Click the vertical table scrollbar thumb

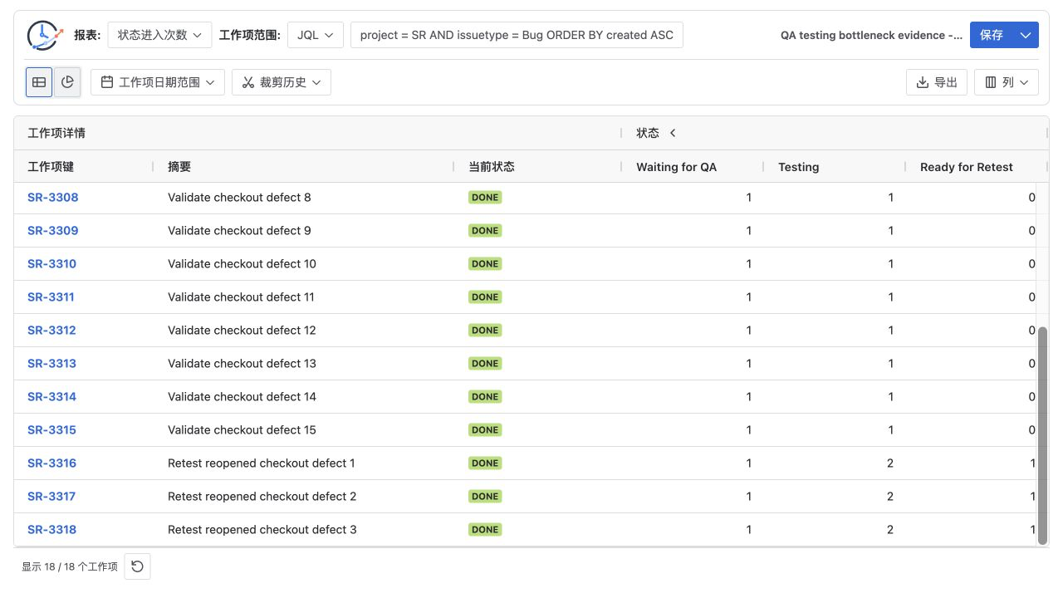click(1043, 436)
